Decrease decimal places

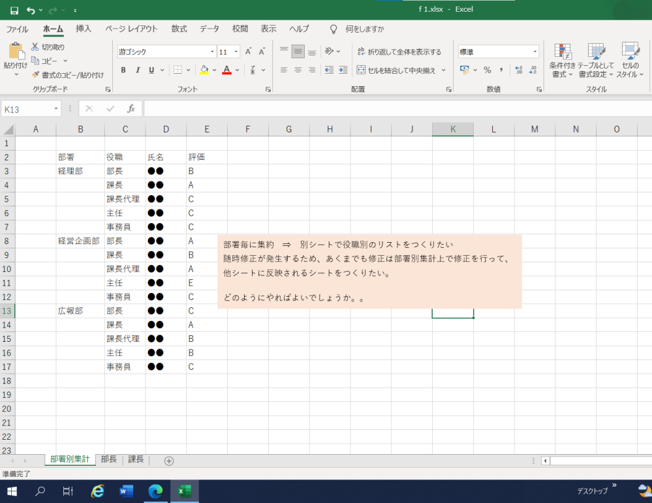pos(533,70)
